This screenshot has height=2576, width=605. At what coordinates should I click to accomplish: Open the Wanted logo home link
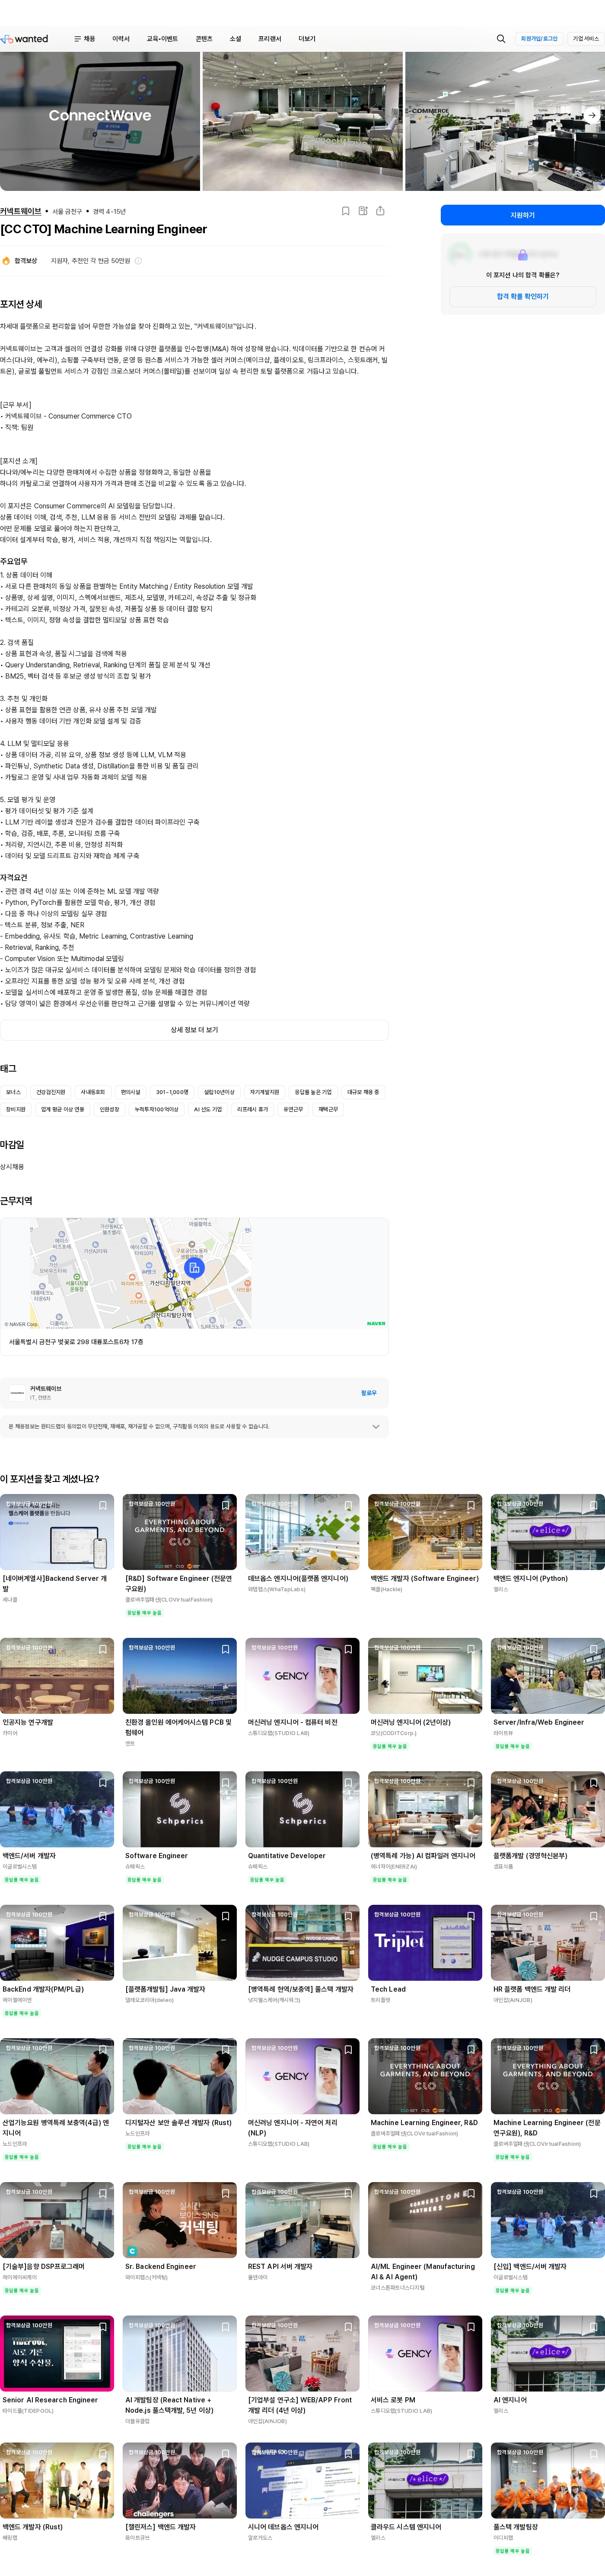[x=25, y=39]
